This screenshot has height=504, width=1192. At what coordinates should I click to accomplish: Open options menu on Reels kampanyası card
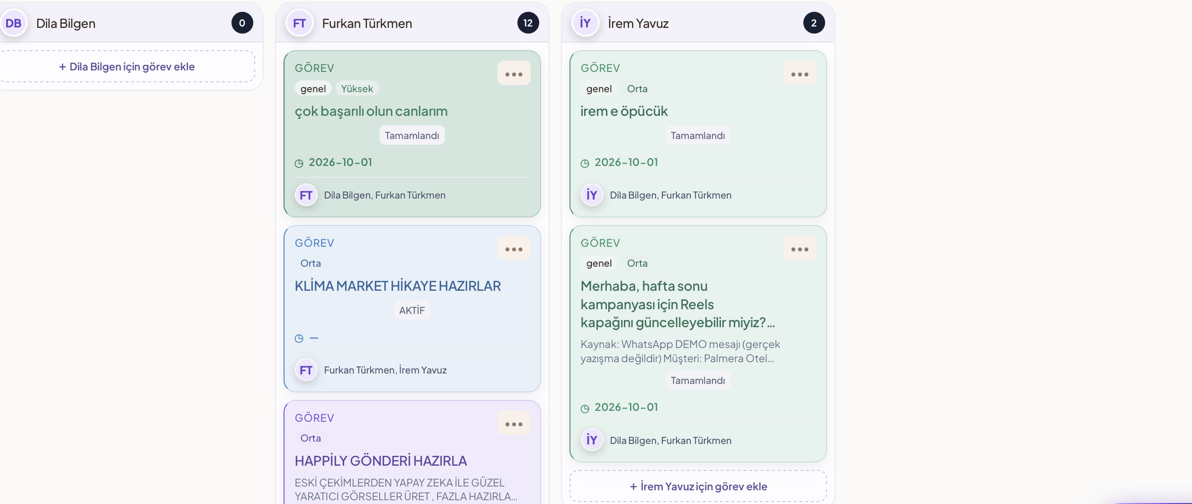pyautogui.click(x=800, y=248)
